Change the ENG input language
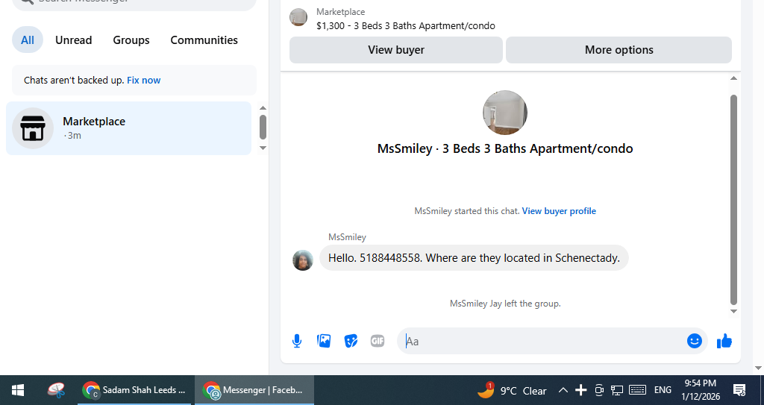This screenshot has height=405, width=764. (x=663, y=390)
